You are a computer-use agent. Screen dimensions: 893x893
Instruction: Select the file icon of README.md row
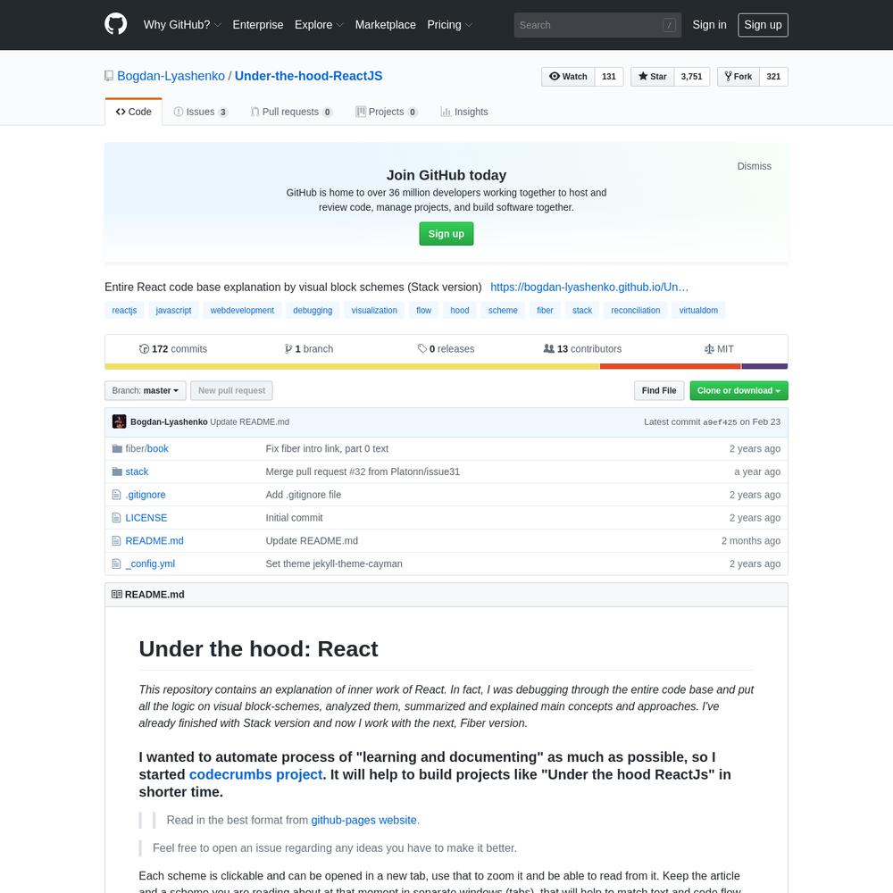[117, 540]
